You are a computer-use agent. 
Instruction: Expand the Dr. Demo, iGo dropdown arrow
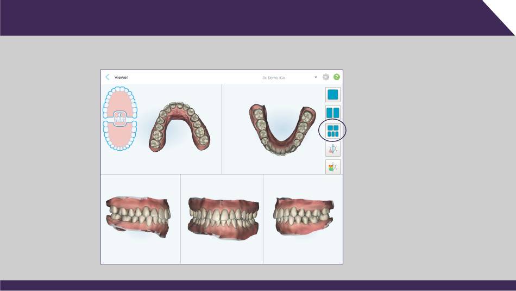(316, 77)
